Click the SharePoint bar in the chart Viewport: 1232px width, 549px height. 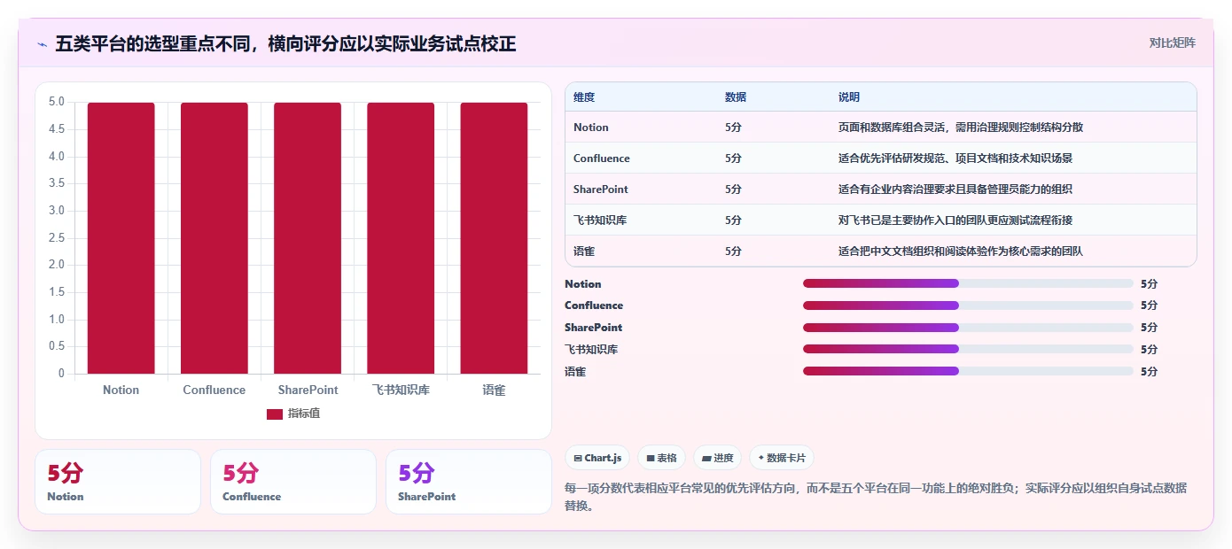308,238
